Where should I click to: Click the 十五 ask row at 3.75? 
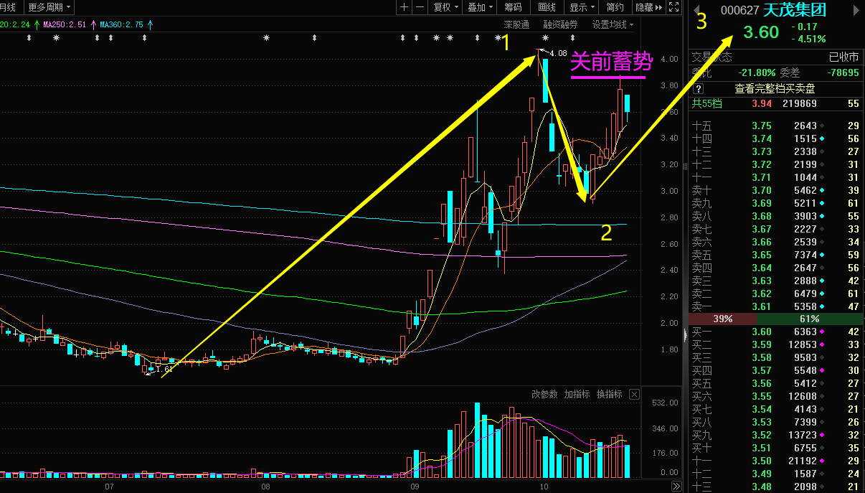775,126
